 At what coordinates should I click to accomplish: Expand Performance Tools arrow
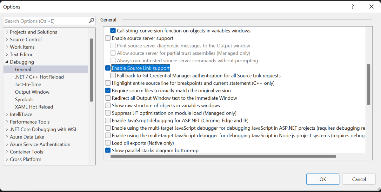pyautogui.click(x=7, y=122)
